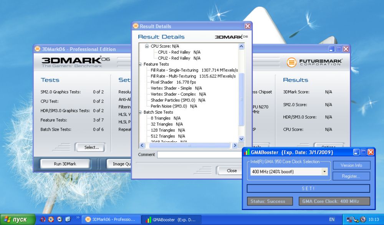Open the second quick launch icon

click(51, 219)
